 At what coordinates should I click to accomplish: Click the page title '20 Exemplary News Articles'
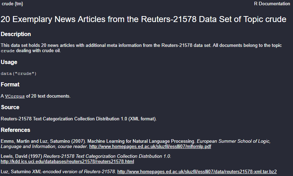(143, 19)
